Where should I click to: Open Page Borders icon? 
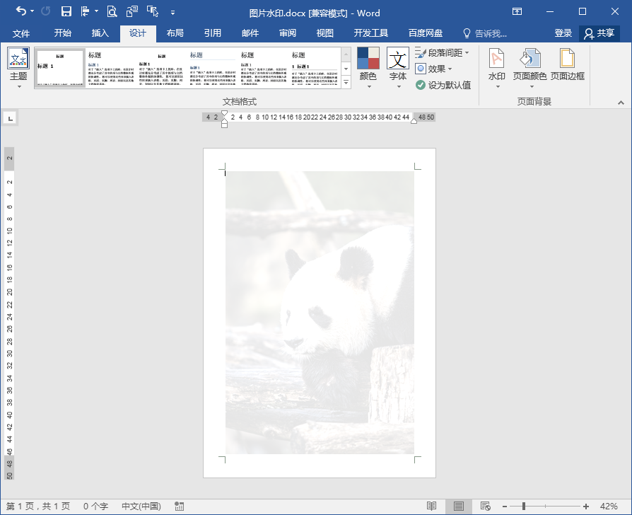(x=567, y=58)
